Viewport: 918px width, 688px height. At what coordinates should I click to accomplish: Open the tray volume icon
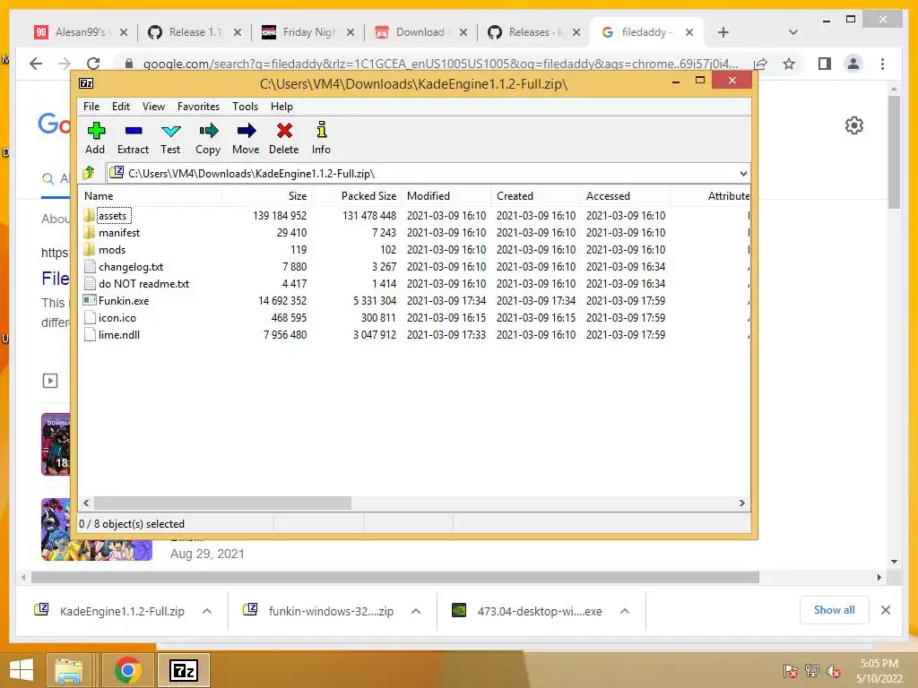(833, 671)
